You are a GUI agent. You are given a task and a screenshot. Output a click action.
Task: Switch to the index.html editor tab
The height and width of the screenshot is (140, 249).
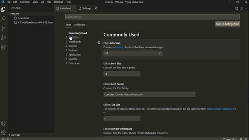65,8
